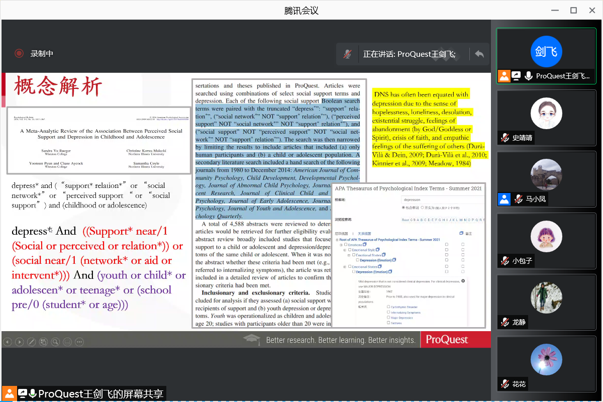This screenshot has height=402, width=603.
Task: Open slideshow more options ellipsis button
Action: tap(79, 342)
